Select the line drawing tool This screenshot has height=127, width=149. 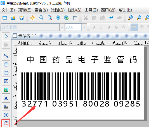point(6,56)
